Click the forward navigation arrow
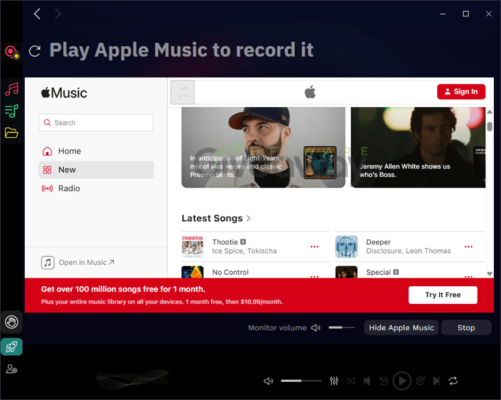 pos(57,14)
